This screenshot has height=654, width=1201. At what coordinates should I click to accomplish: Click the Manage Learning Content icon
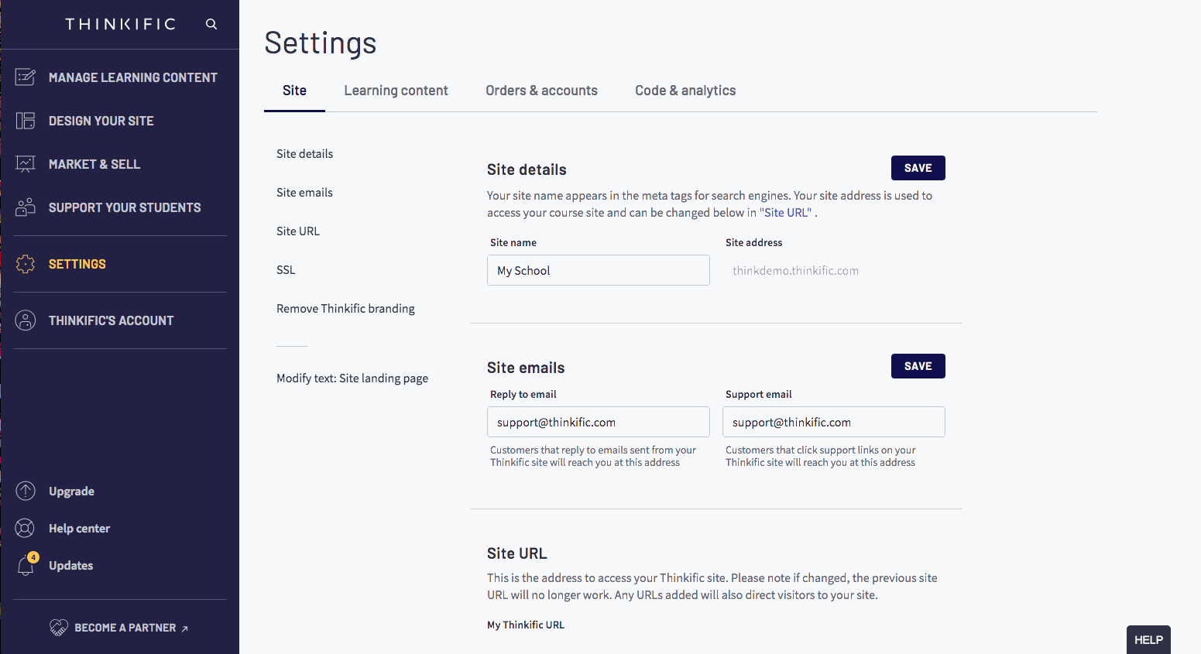point(26,77)
